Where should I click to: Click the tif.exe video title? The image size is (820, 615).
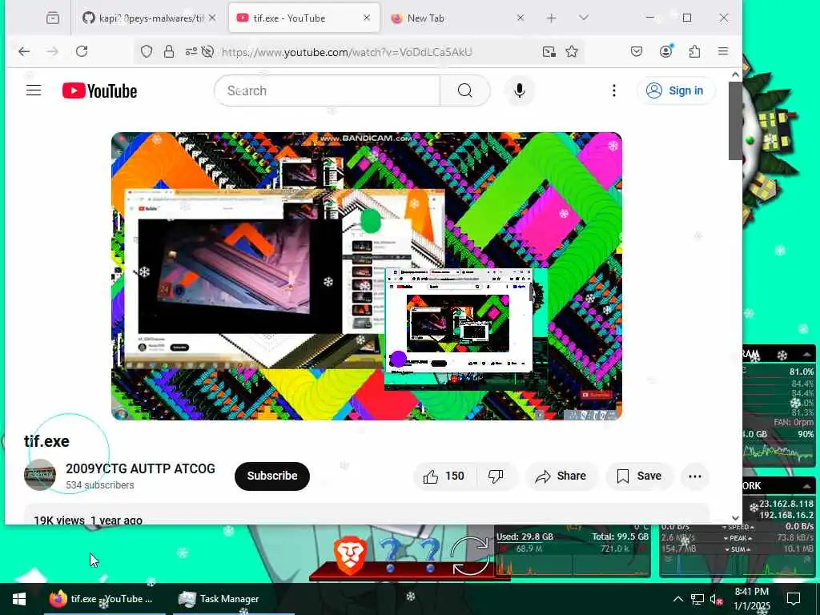coord(46,441)
